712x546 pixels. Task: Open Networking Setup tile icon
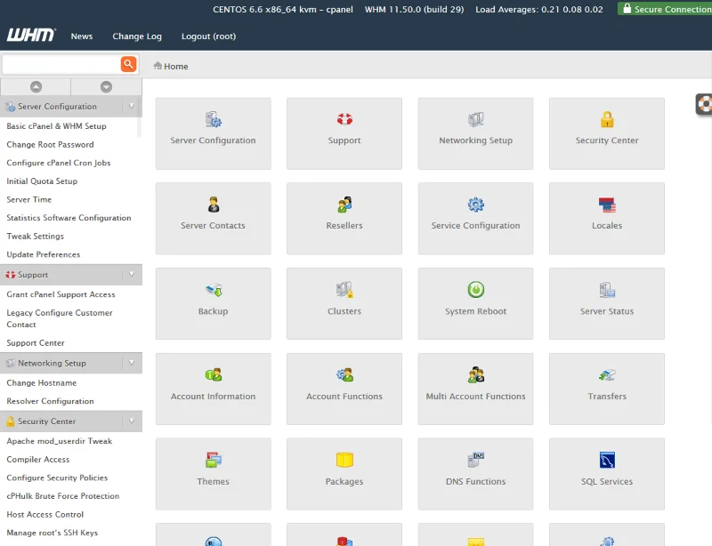pos(476,120)
